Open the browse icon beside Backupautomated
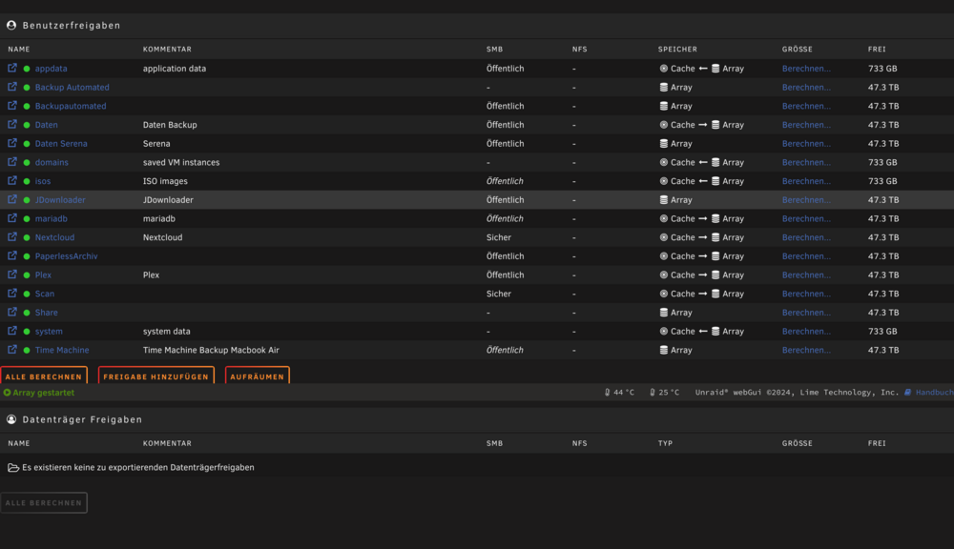Screen dimensions: 954x549 click(12, 106)
